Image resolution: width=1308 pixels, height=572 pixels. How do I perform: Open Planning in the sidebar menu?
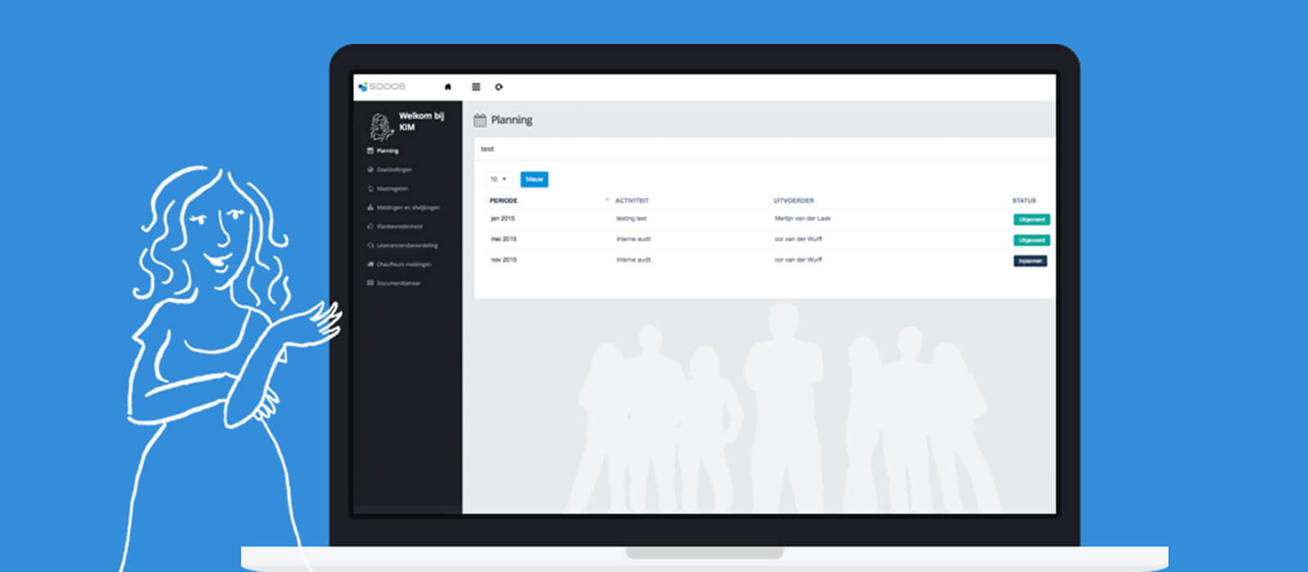[387, 151]
